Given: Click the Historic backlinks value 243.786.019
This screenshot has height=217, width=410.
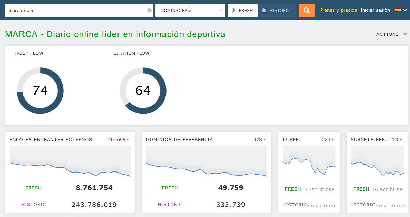Looking at the screenshot, I should point(94,205).
